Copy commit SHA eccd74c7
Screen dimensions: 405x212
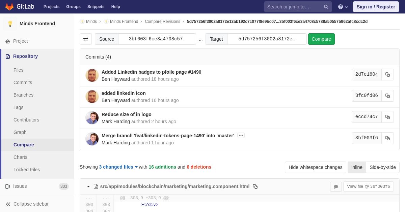[x=387, y=117]
